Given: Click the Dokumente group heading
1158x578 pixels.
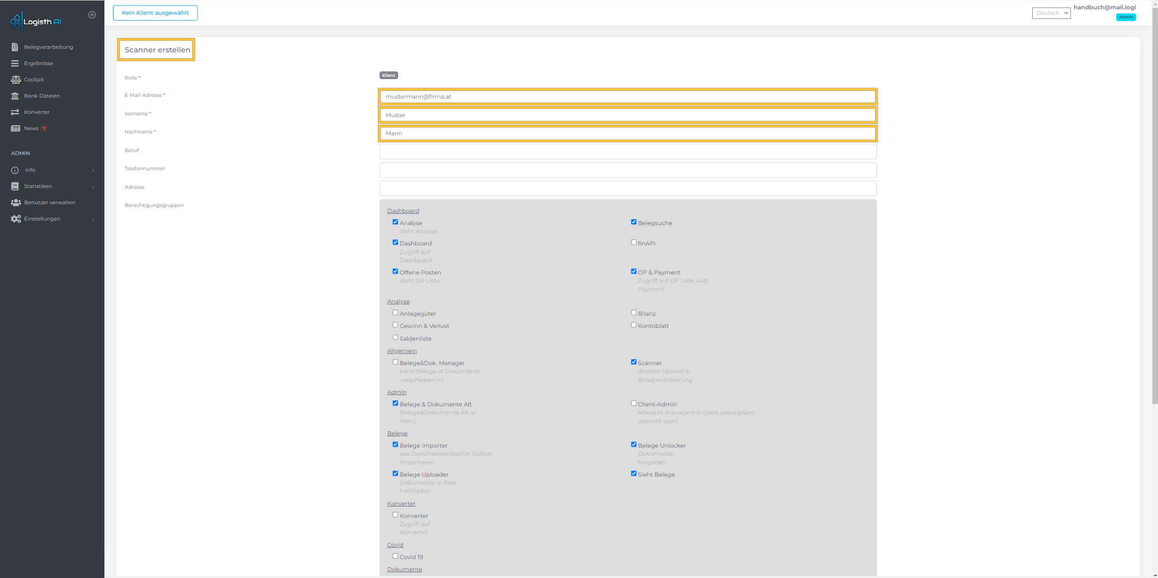Looking at the screenshot, I should (x=405, y=569).
